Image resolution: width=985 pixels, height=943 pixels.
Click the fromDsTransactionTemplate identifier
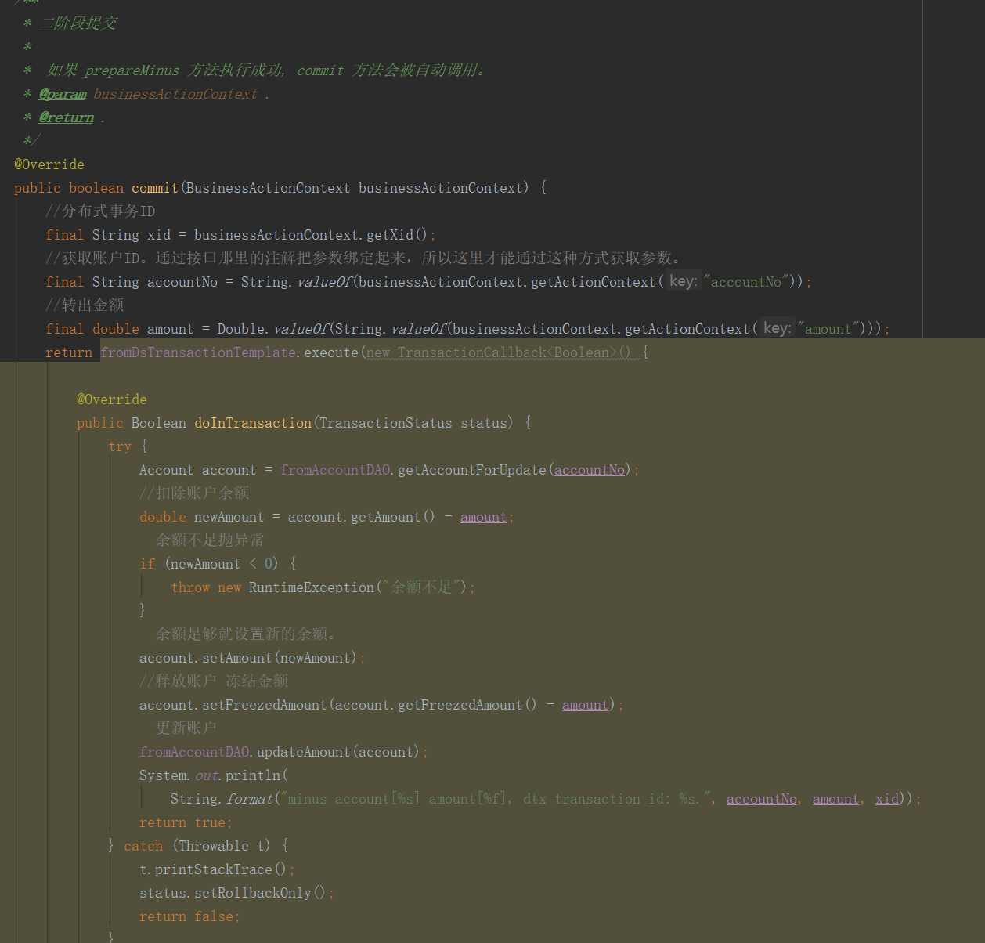[198, 352]
